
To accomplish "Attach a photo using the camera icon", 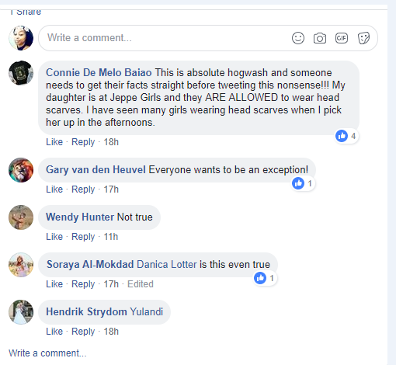I will pyautogui.click(x=320, y=38).
